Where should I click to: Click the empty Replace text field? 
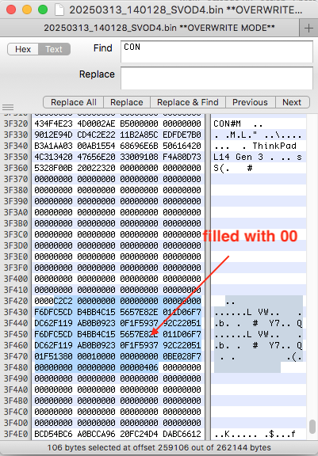[217, 78]
